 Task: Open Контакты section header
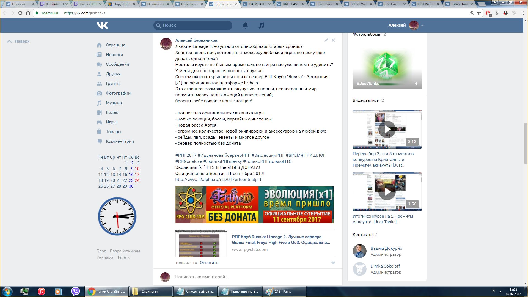362,235
